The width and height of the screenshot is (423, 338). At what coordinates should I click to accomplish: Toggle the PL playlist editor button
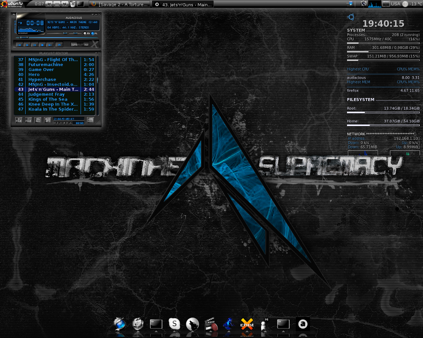tap(94, 33)
